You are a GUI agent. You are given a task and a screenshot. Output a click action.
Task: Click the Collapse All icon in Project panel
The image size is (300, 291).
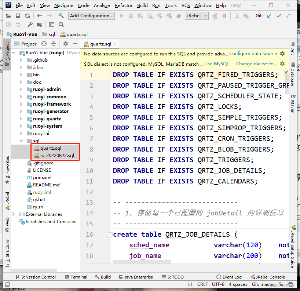tap(54, 44)
